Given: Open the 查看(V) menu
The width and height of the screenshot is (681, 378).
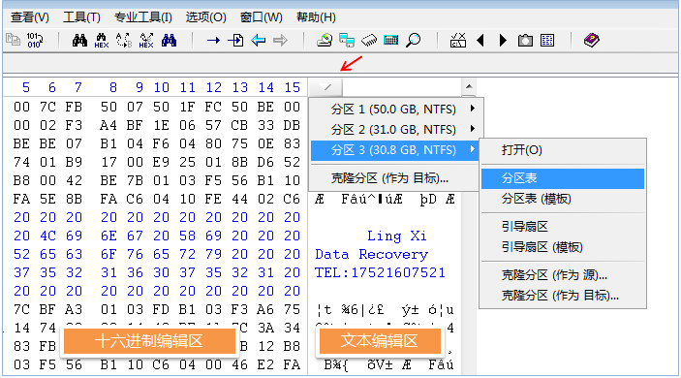Looking at the screenshot, I should pos(29,17).
